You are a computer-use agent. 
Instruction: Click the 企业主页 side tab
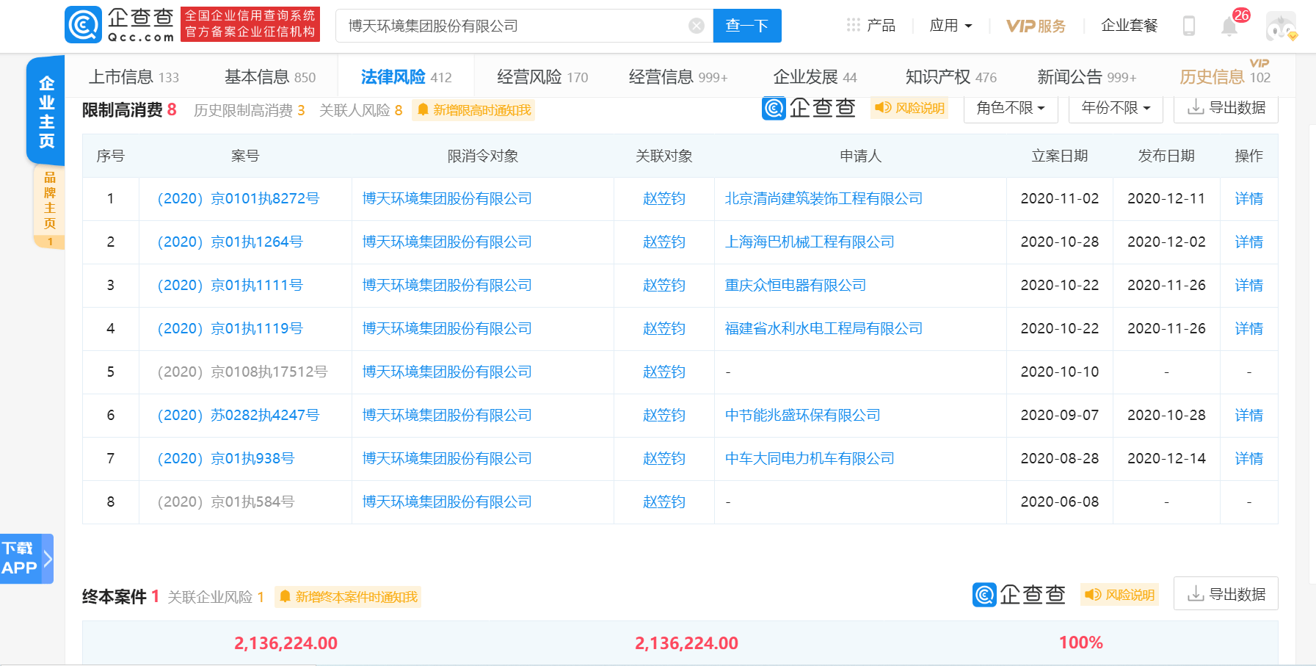46,111
